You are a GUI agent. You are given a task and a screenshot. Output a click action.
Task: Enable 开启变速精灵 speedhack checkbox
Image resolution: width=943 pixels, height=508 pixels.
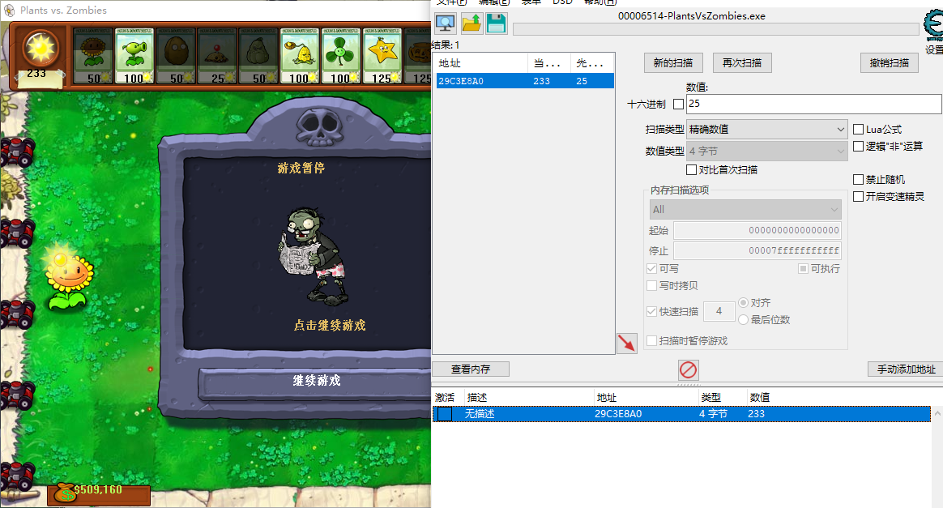(858, 197)
